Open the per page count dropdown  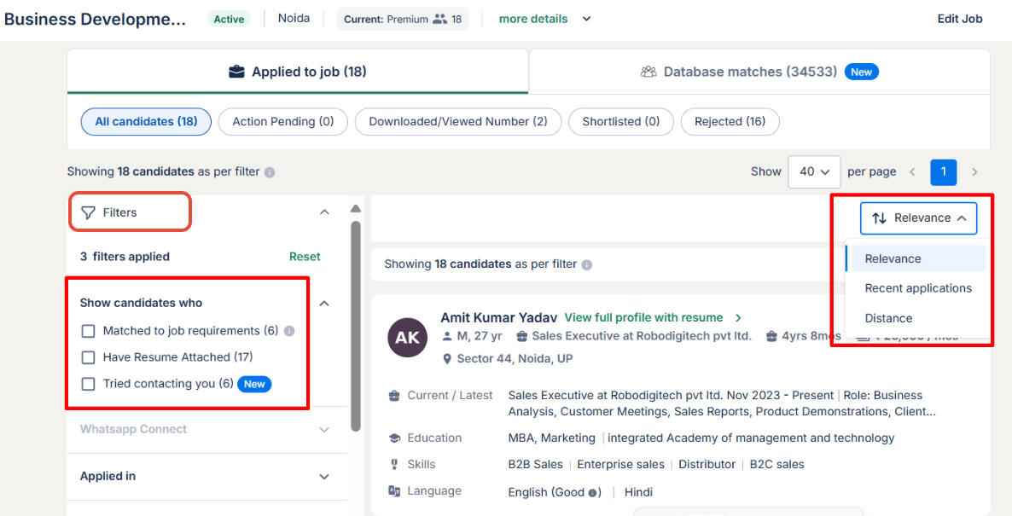814,171
